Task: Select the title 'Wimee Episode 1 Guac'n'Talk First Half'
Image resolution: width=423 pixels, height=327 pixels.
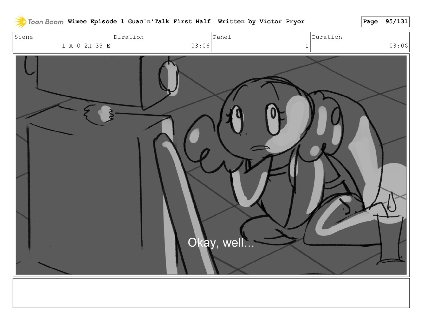Action: click(139, 21)
